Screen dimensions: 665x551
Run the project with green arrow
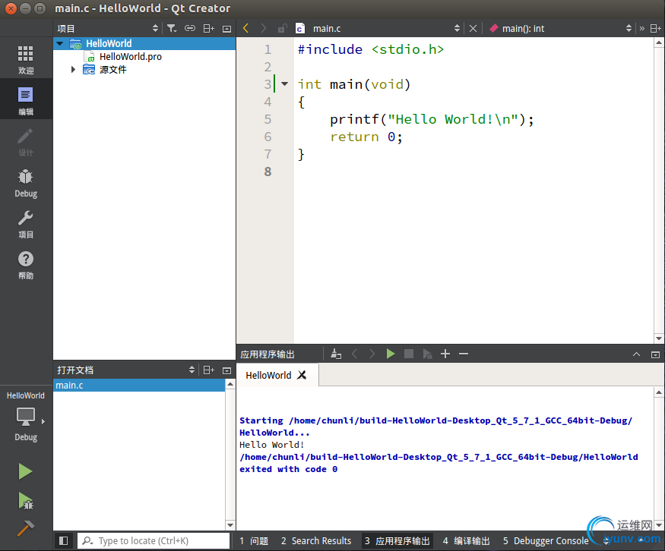click(x=25, y=471)
